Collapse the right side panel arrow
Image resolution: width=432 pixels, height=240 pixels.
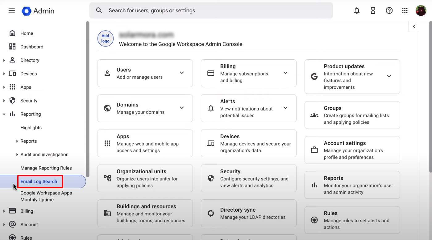click(x=414, y=26)
